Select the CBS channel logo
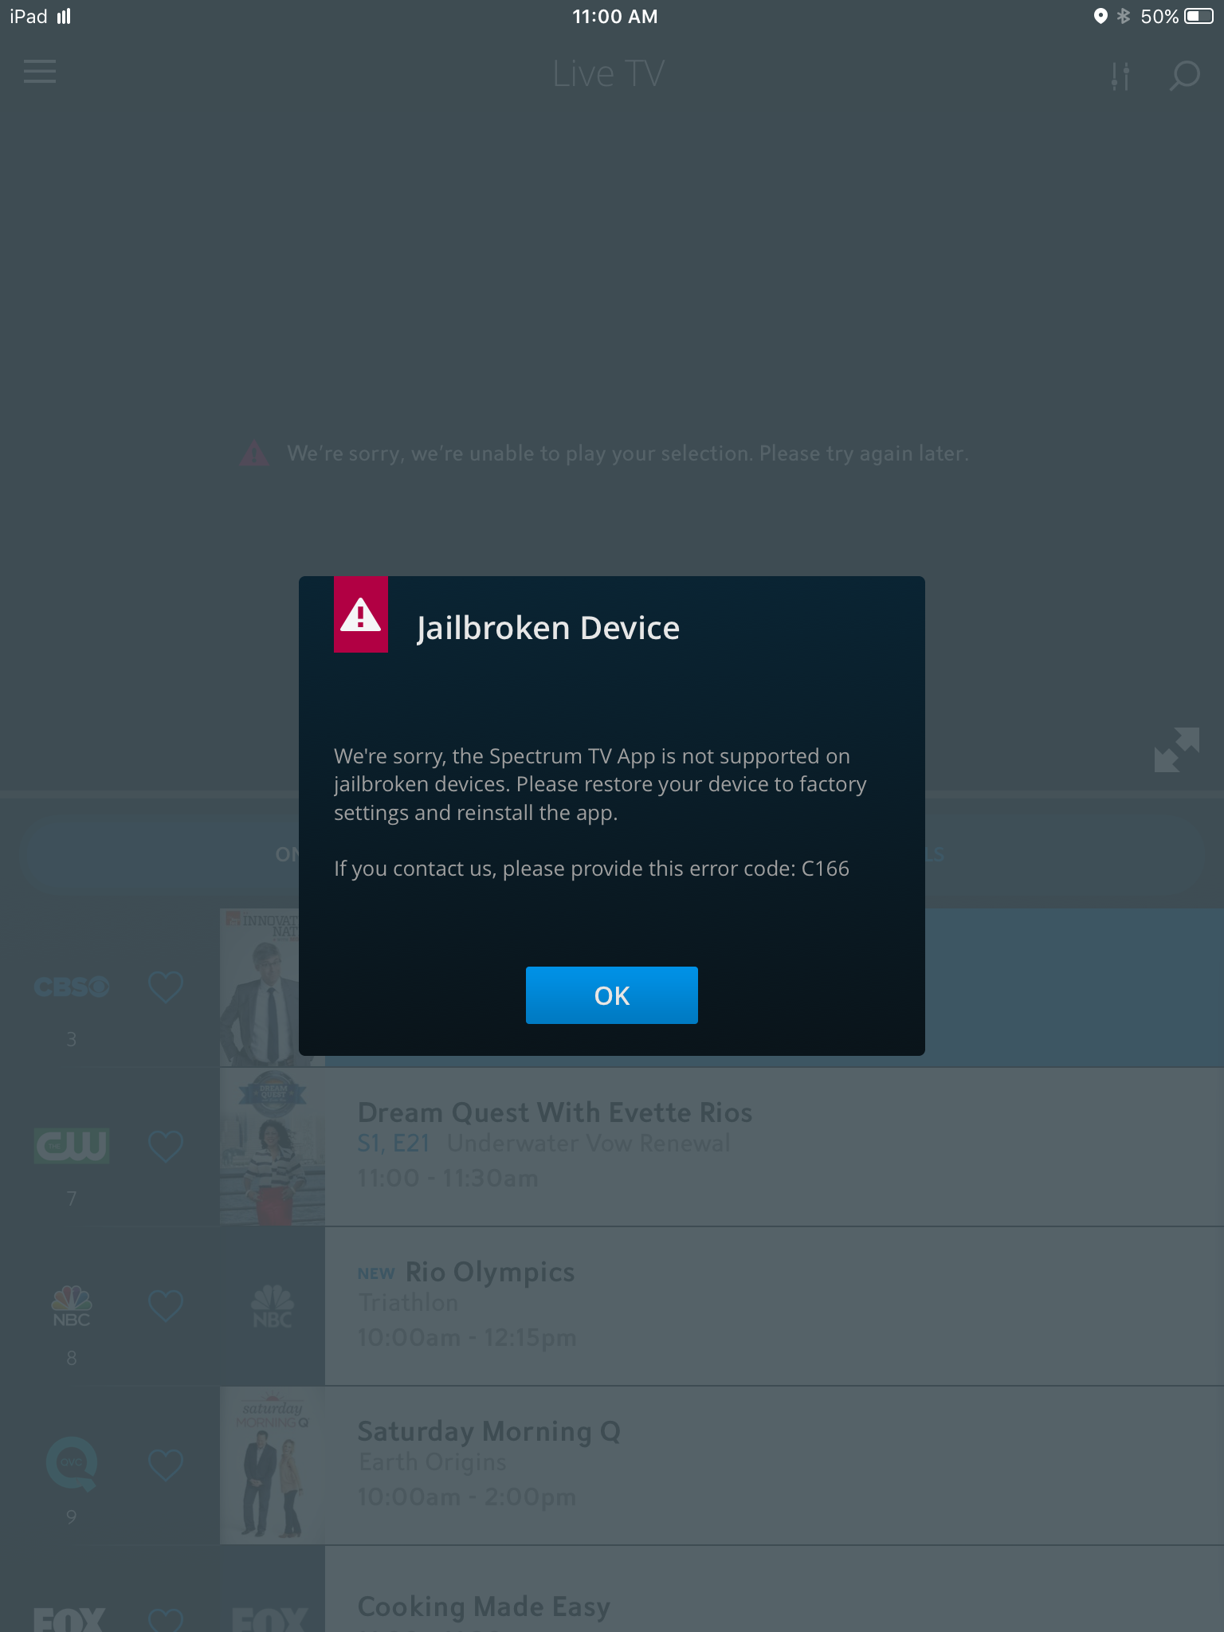This screenshot has width=1224, height=1632. (x=72, y=987)
